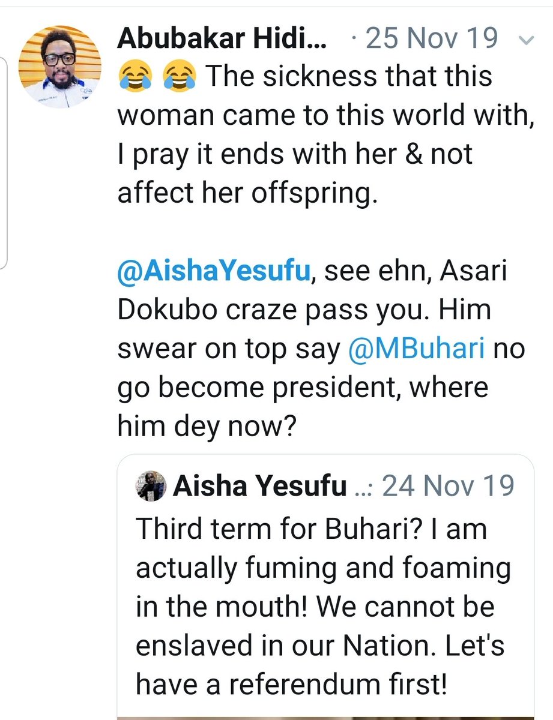Open the image preview below the quoted tweet

point(324,716)
